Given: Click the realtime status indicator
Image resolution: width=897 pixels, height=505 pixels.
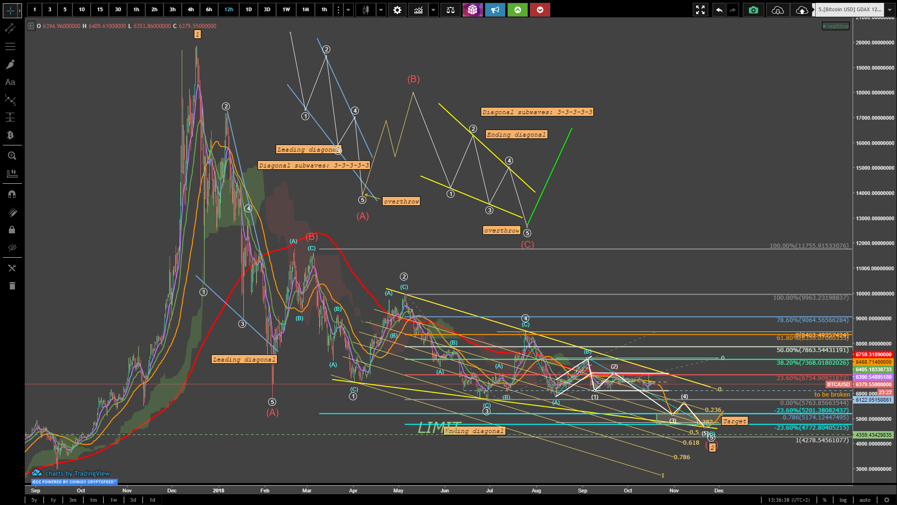Looking at the screenshot, I should (x=836, y=26).
